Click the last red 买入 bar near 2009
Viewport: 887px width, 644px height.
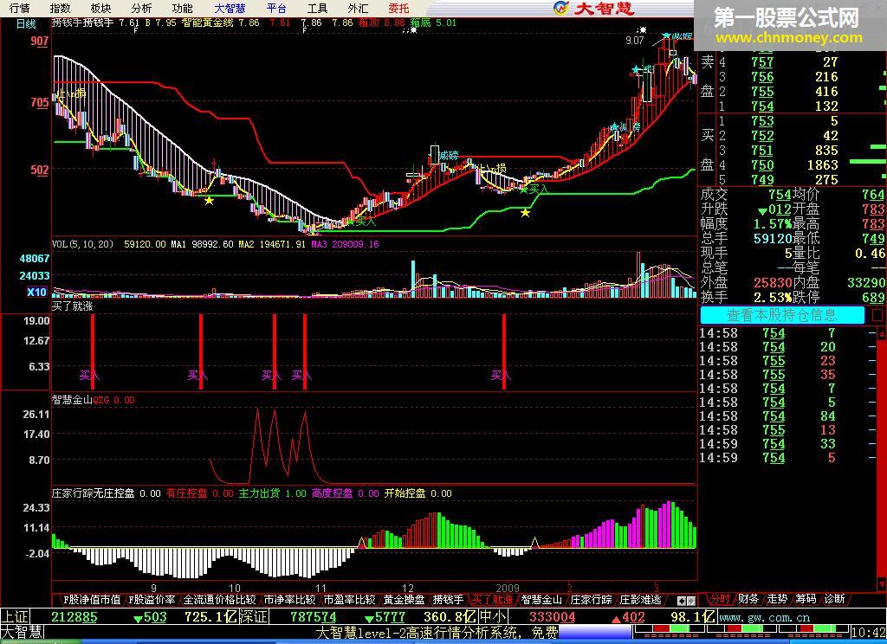504,351
